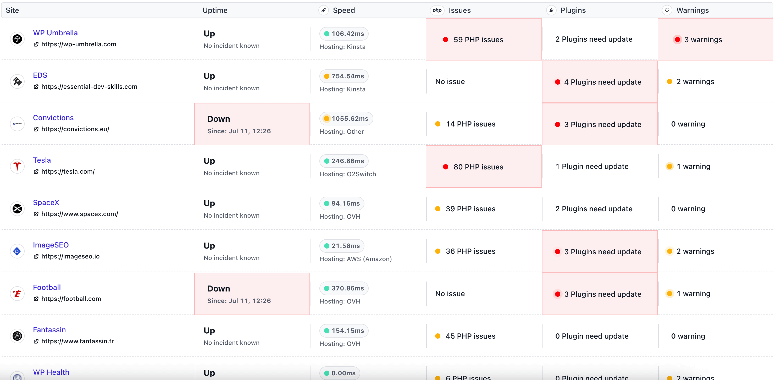776x380 pixels.
Task: Click the '80 PHP issues' cell
Action: pyautogui.click(x=484, y=166)
